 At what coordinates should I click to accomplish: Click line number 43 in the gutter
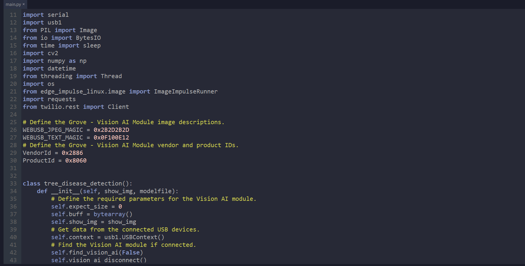pos(13,260)
